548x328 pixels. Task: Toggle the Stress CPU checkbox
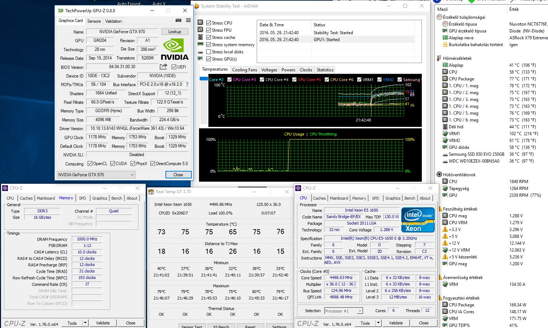click(208, 23)
